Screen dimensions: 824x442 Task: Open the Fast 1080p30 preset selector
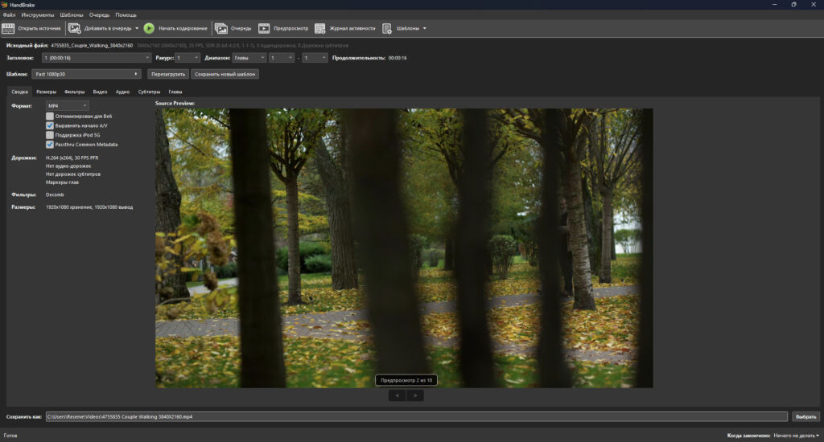[x=86, y=74]
